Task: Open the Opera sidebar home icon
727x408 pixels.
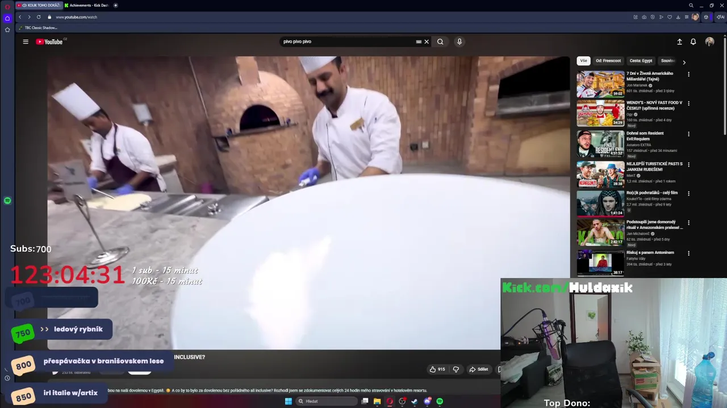Action: click(7, 18)
